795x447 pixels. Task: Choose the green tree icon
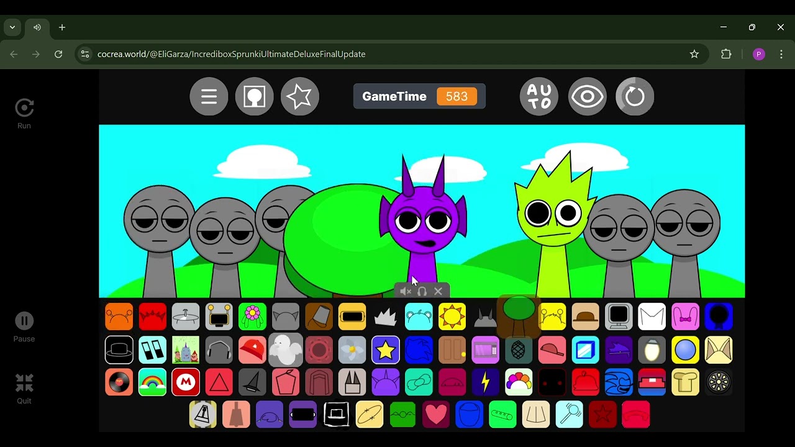click(x=519, y=315)
